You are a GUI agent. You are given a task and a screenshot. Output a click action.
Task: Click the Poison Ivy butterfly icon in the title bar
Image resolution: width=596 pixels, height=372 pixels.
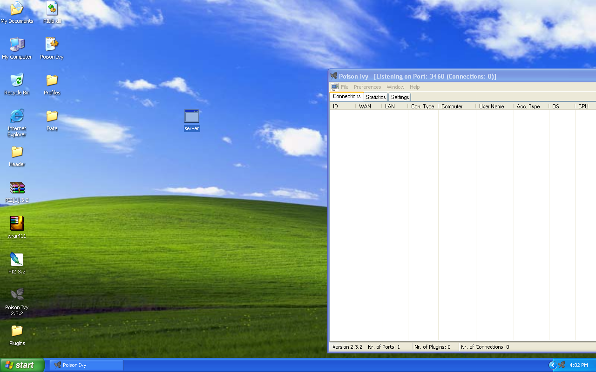tap(333, 76)
